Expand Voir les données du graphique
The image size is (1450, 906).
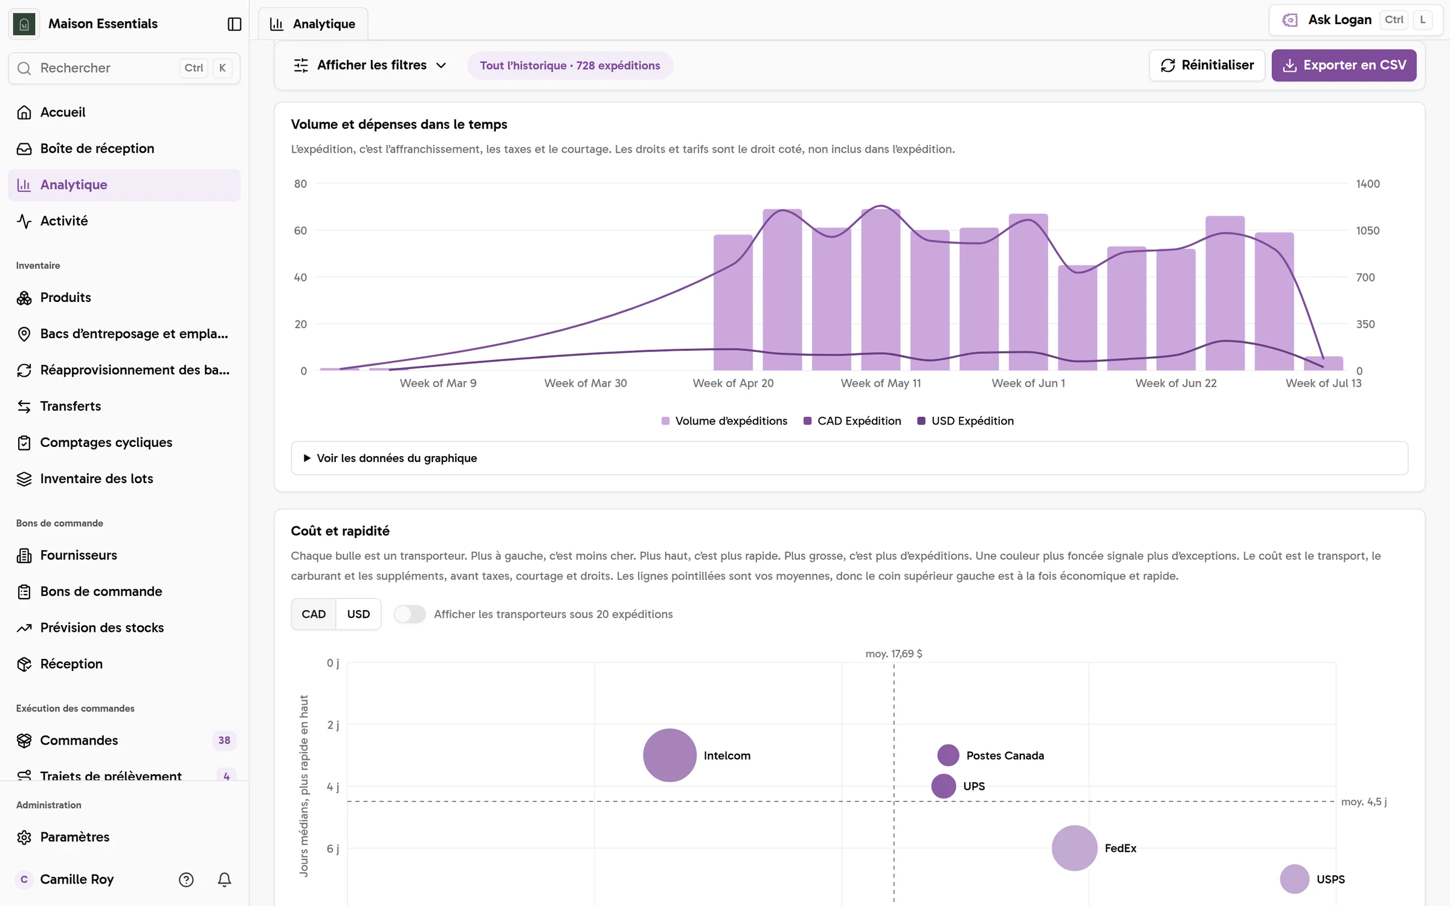pos(849,458)
